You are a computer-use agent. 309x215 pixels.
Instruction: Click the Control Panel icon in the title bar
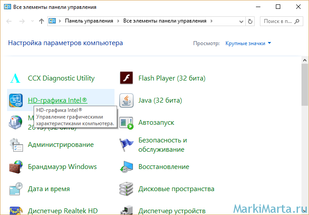(x=8, y=7)
